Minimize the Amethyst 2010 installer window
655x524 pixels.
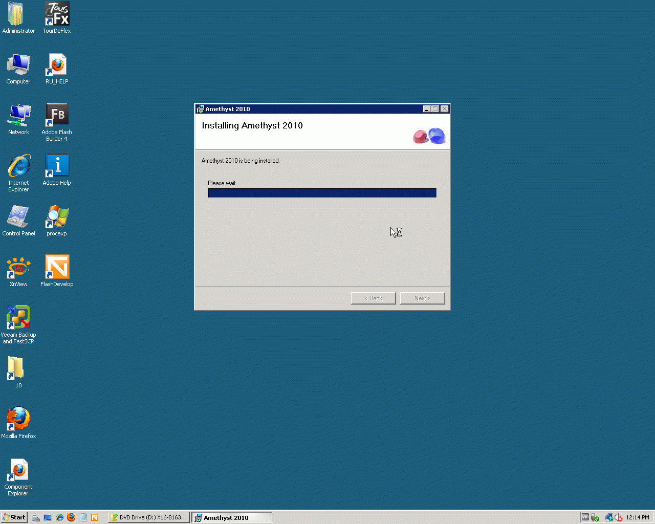coord(427,109)
